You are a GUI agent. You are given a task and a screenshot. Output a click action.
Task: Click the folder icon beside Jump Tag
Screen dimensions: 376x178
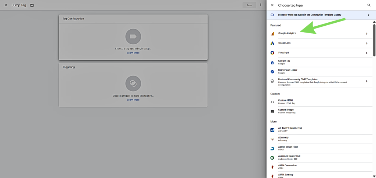coord(32,5)
